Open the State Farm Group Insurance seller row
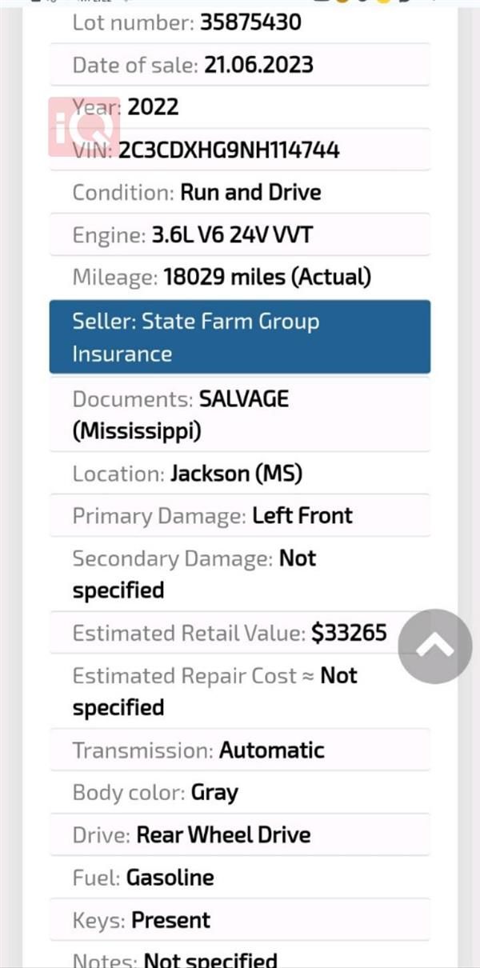The height and width of the screenshot is (968, 480). pos(240,337)
